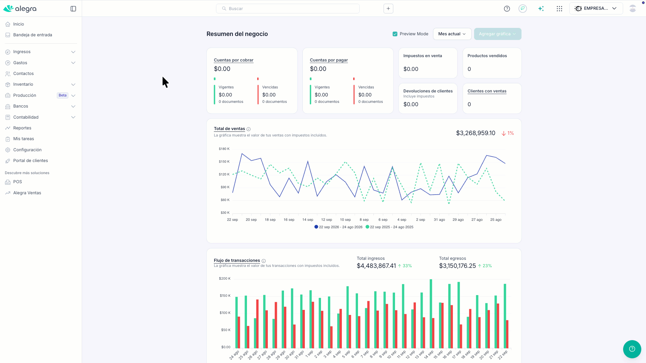Collapse the sidebar with the panel icon

(73, 9)
